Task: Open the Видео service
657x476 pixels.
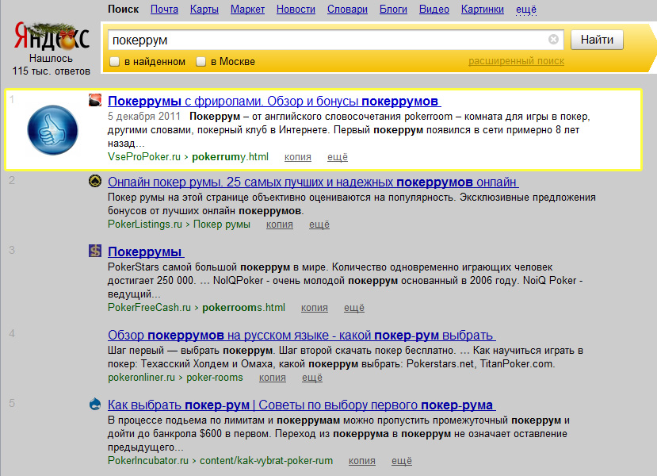Action: [434, 10]
